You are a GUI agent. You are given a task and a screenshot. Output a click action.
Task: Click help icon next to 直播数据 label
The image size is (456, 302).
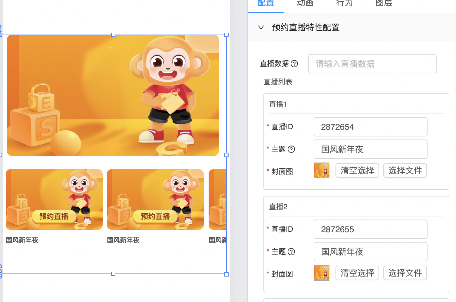294,64
